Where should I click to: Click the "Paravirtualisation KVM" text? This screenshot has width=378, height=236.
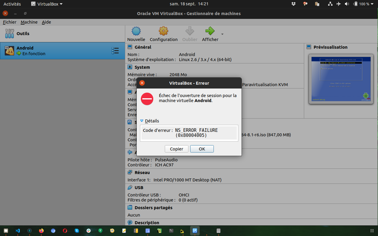coord(265,85)
